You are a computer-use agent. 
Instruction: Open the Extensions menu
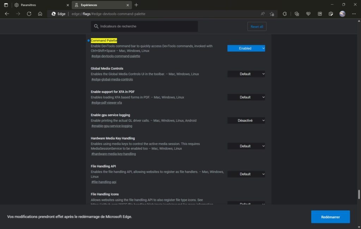[285, 14]
